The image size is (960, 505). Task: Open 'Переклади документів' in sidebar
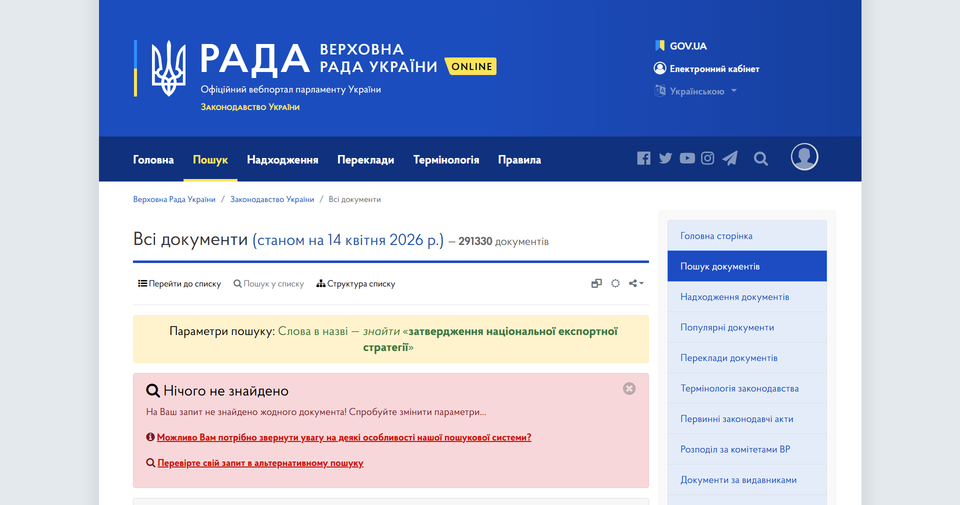747,357
